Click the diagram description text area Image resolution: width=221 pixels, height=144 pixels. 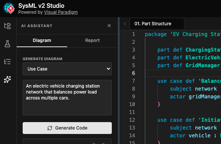67,98
